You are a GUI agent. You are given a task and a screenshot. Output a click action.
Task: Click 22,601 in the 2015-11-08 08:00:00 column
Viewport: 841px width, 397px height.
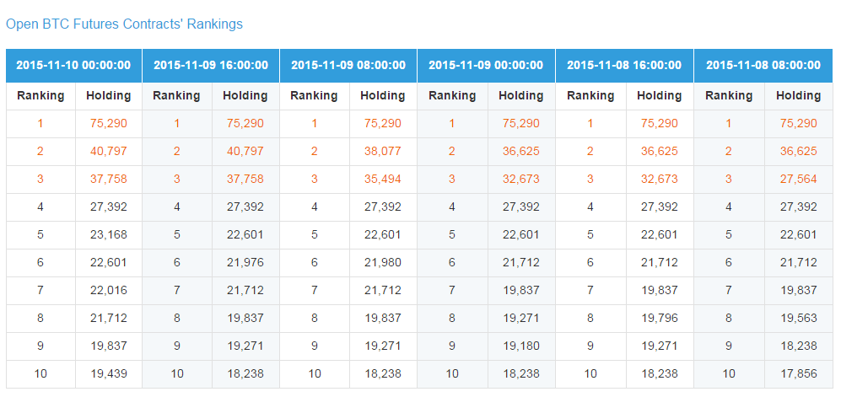click(x=799, y=235)
